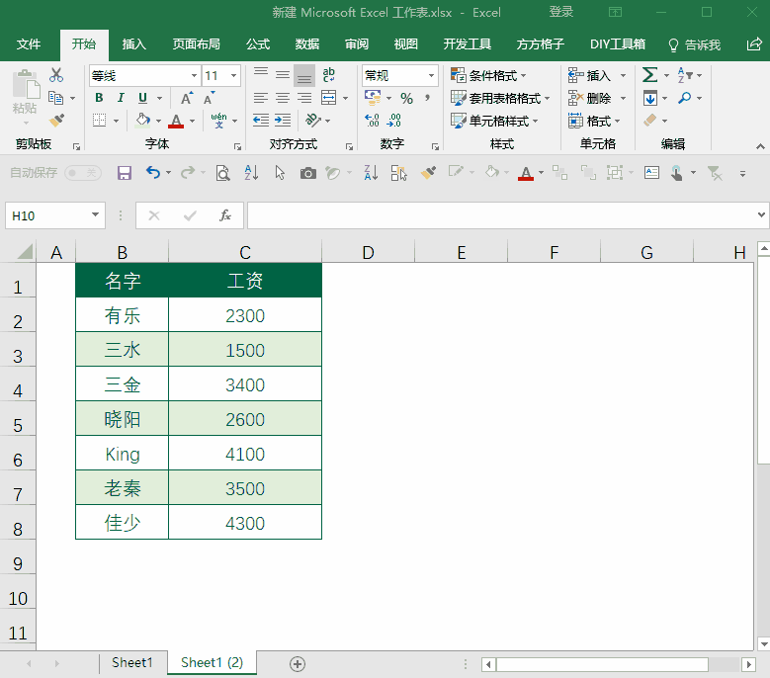Click the 登录 sign-in link
Screen dimensions: 770x678
561,12
